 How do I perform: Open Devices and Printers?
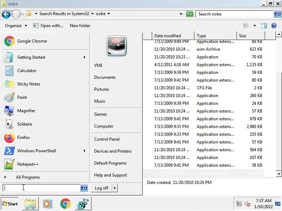pyautogui.click(x=113, y=151)
